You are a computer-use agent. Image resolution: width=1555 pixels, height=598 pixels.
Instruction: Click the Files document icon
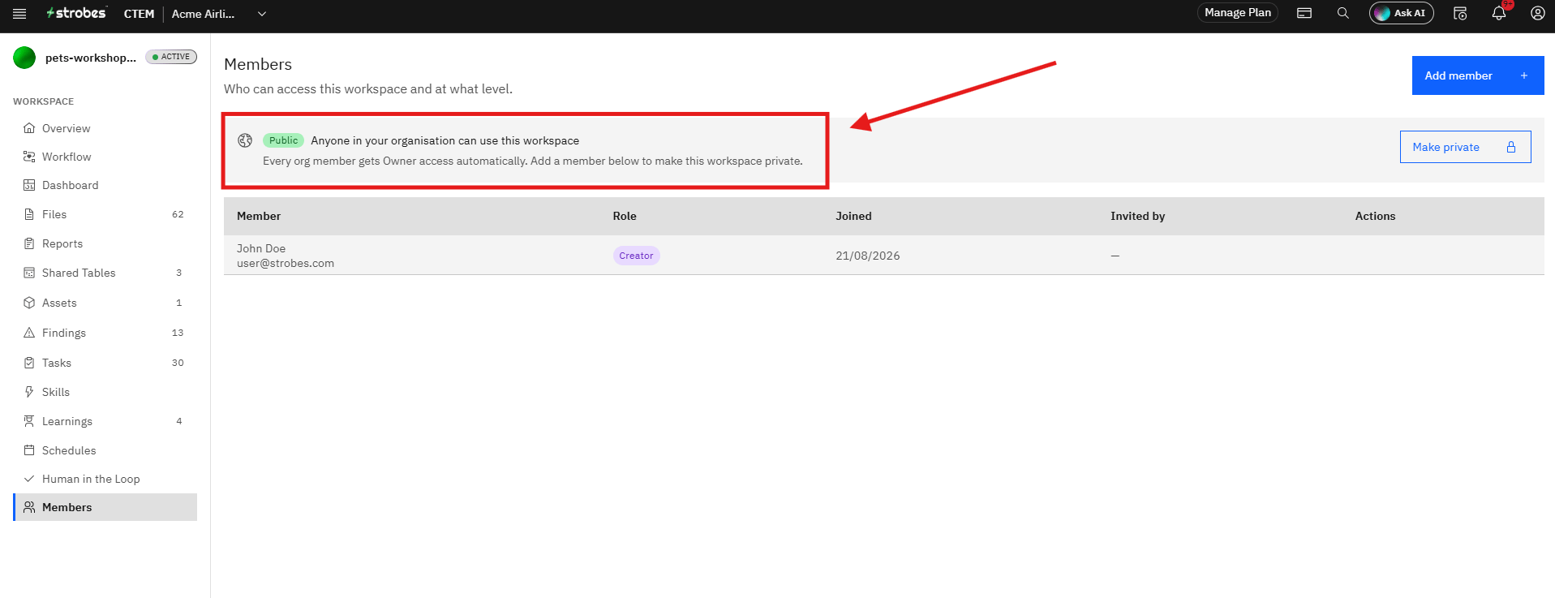click(x=29, y=214)
